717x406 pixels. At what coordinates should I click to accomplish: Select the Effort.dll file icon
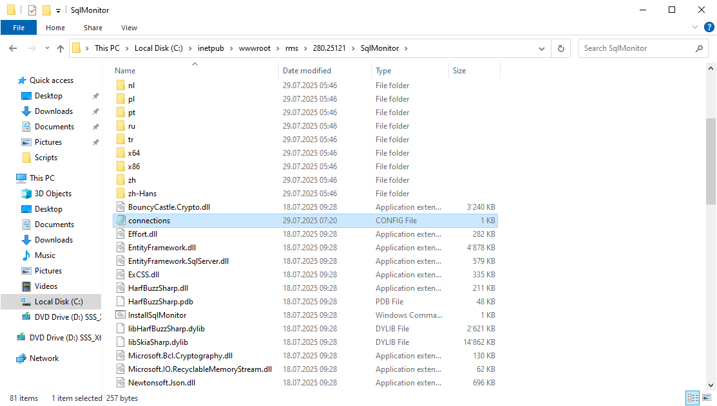tap(120, 234)
